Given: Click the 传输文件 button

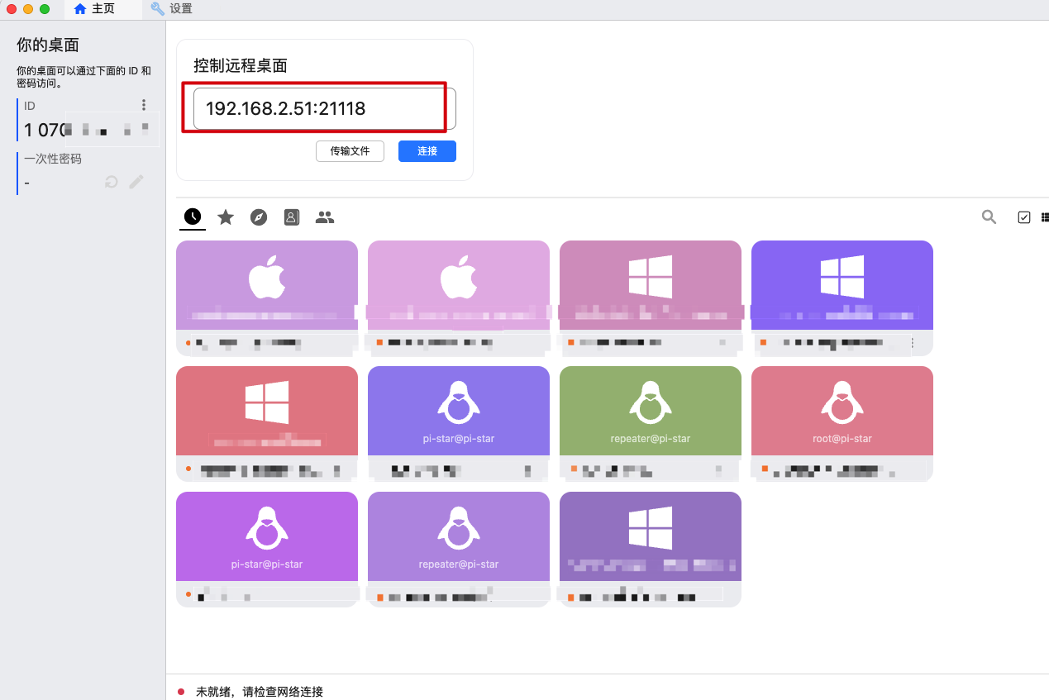Looking at the screenshot, I should [350, 151].
